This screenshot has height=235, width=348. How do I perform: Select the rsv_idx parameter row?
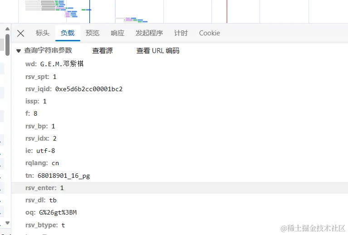tap(180, 138)
